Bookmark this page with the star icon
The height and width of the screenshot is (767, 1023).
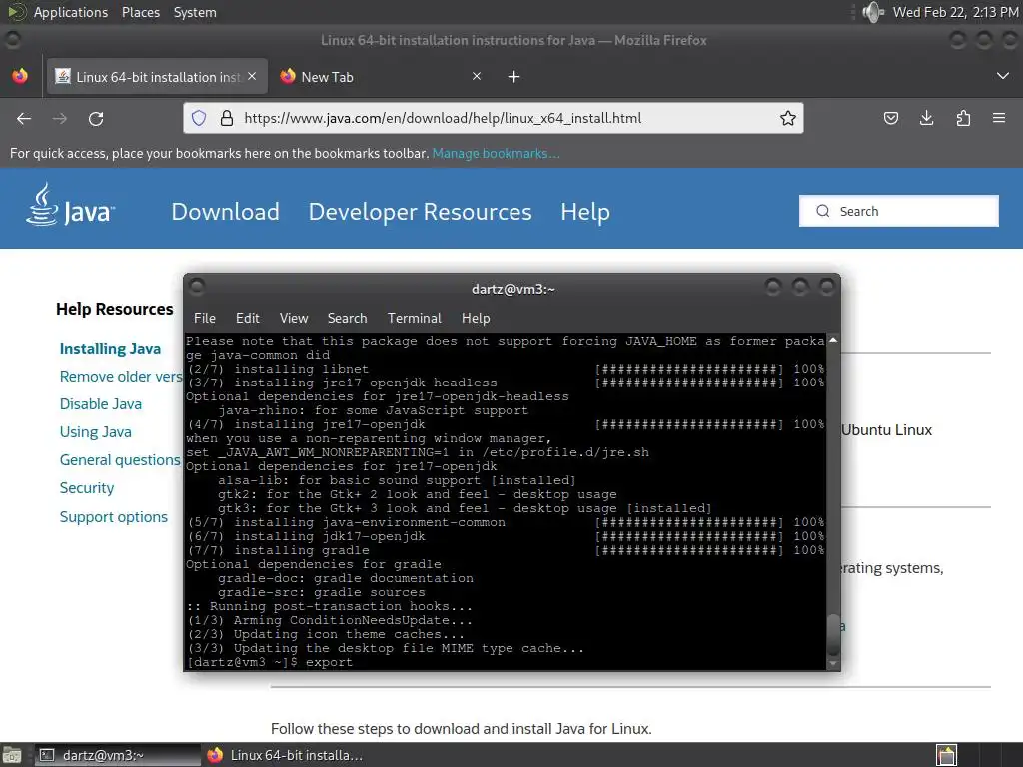(x=787, y=118)
